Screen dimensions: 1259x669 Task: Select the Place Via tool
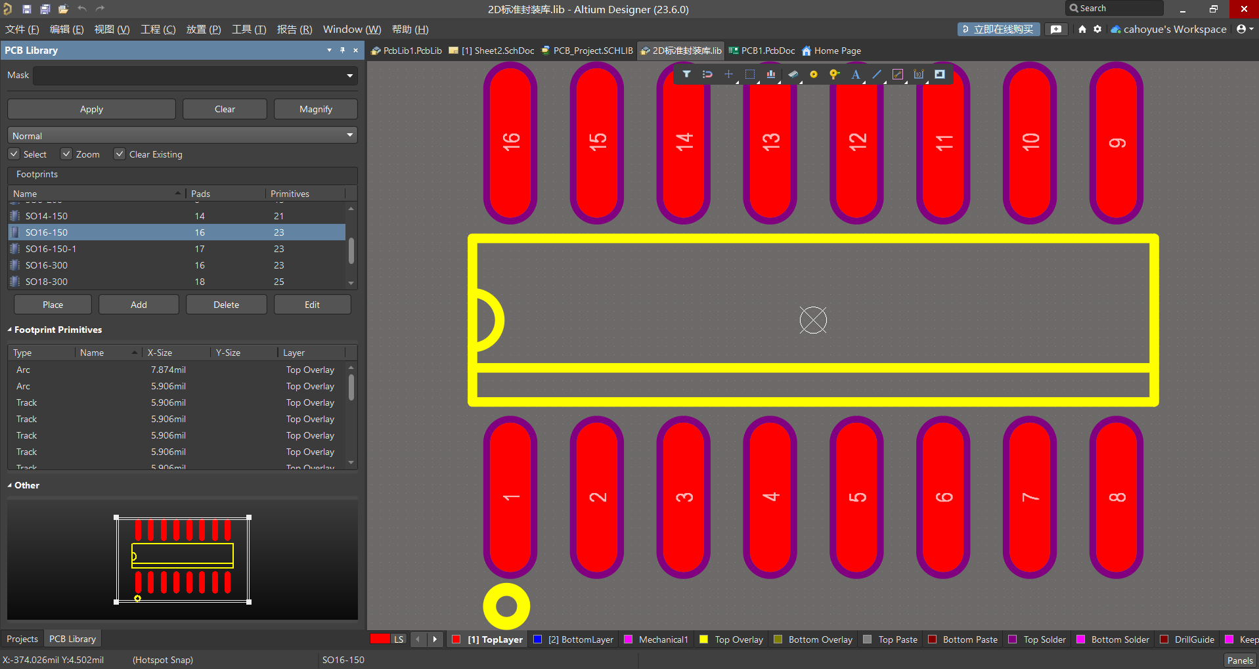834,74
